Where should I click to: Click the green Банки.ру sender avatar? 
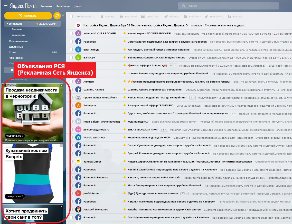click(x=78, y=57)
